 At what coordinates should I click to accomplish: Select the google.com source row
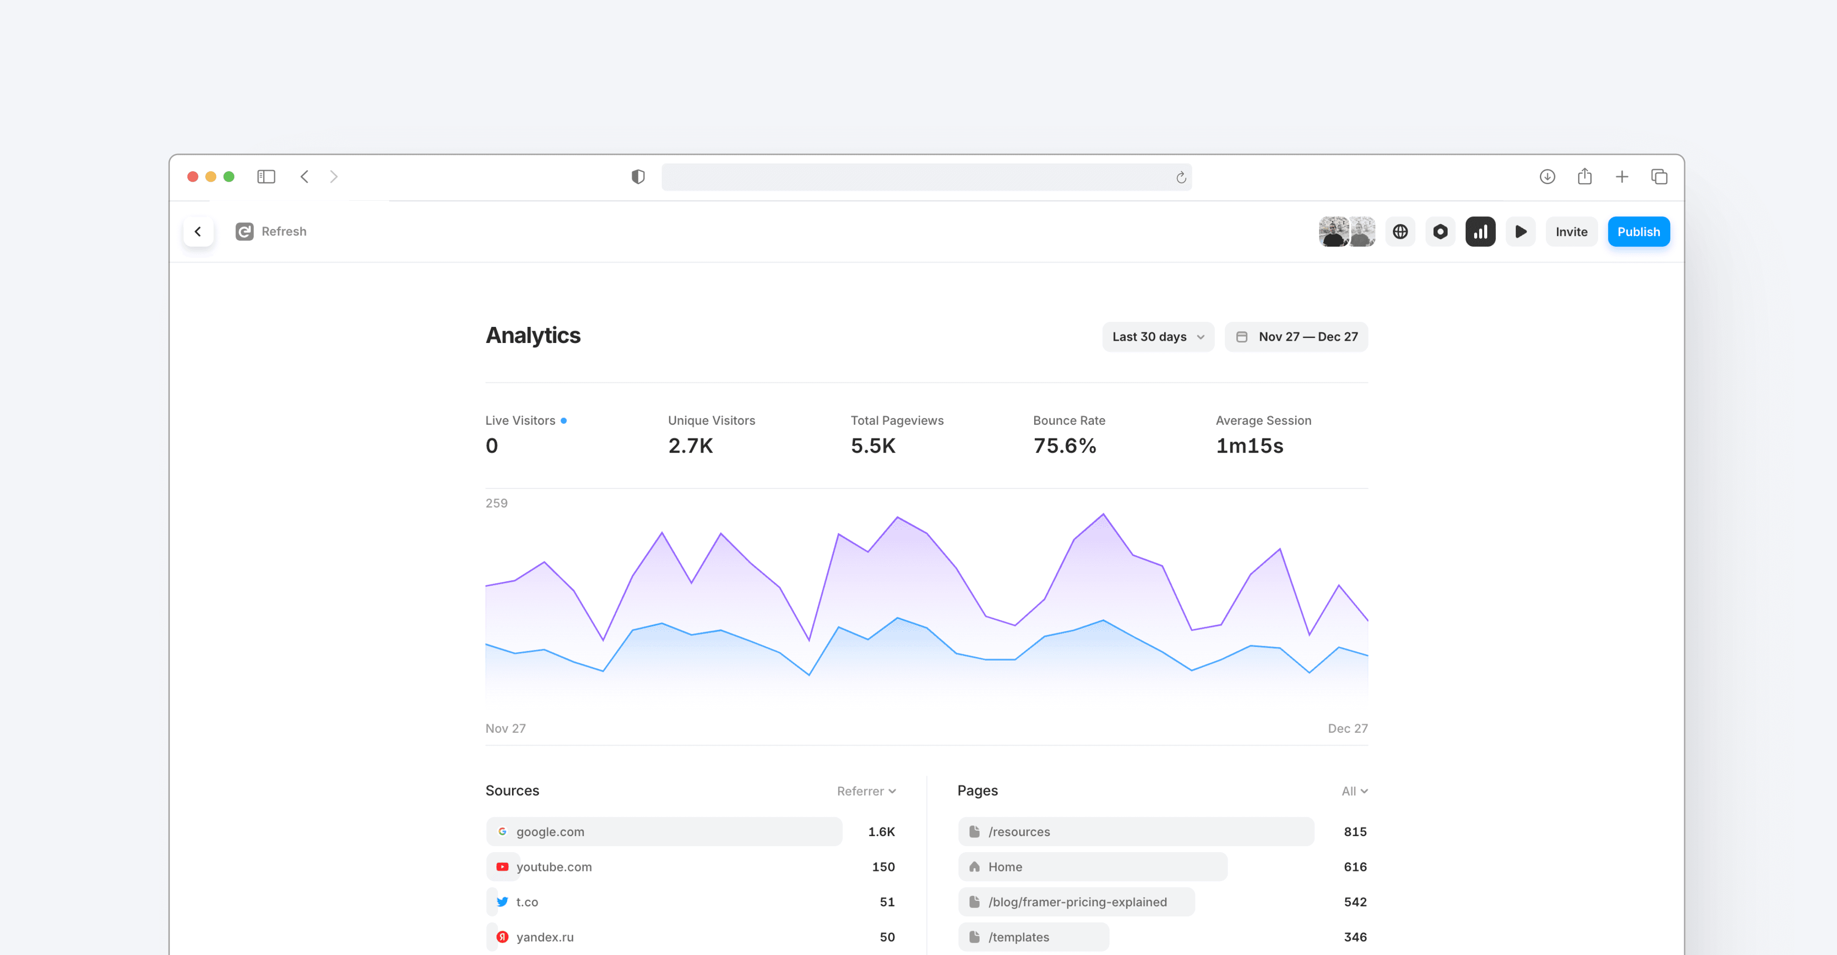690,831
